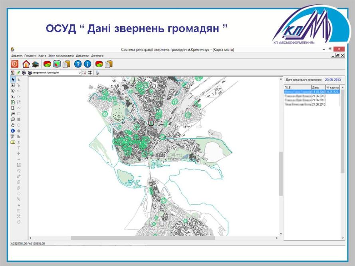Viewport: 355px width, 266px height.
Task: Toggle the eye layer visibility icon
Action: click(24, 73)
